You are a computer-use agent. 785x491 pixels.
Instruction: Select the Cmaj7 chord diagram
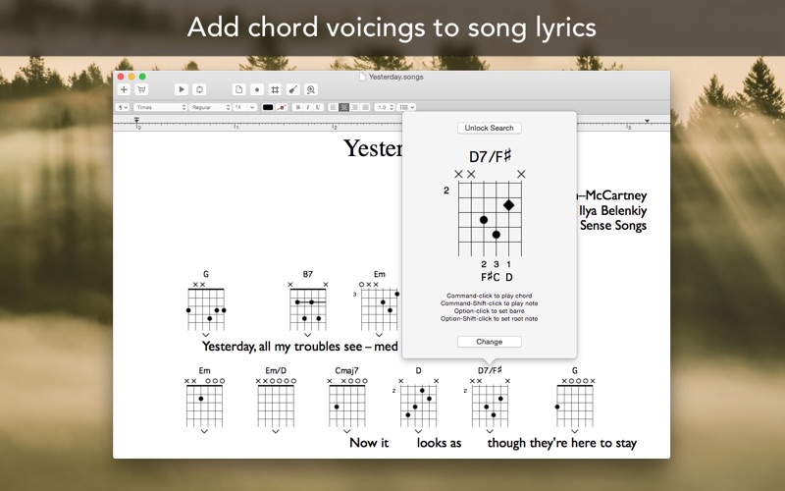pyautogui.click(x=347, y=403)
